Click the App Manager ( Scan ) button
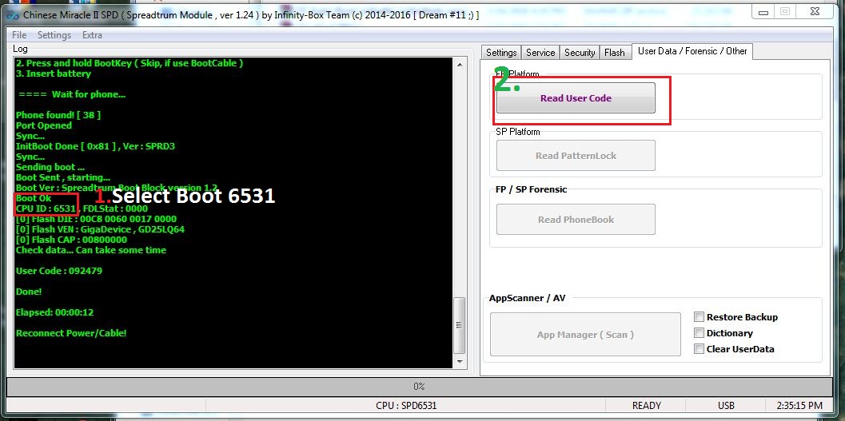845x421 pixels. pos(585,334)
